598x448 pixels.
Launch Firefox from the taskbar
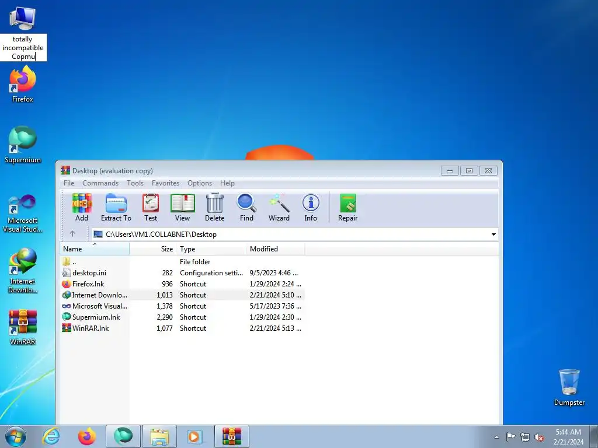coord(87,436)
